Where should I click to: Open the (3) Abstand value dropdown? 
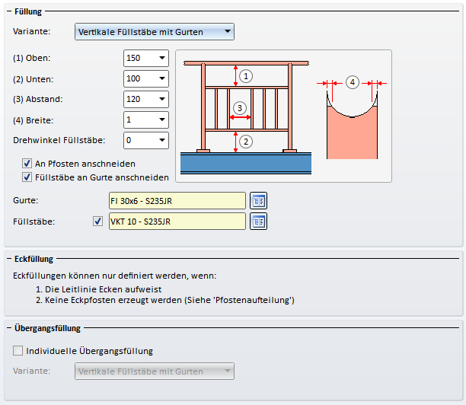(146, 99)
